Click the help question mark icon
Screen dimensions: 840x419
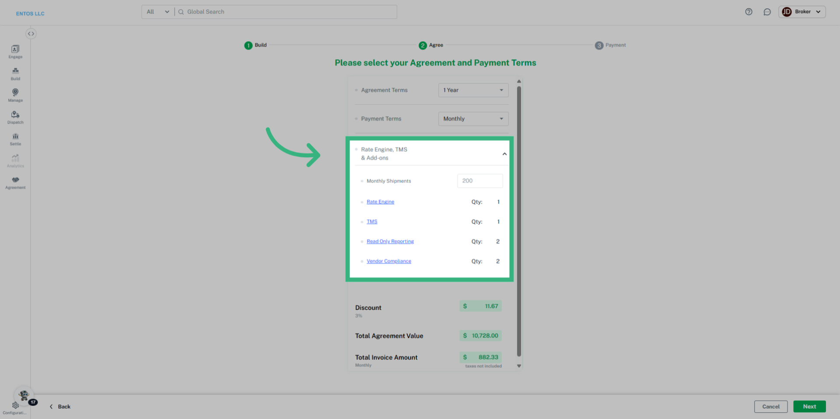pos(749,12)
